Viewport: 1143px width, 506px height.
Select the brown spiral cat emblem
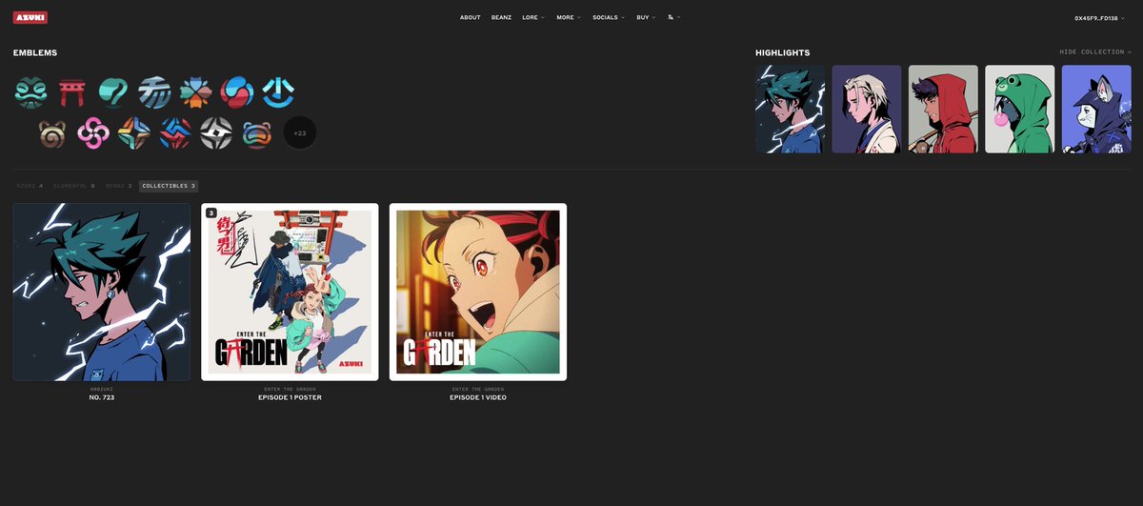pyautogui.click(x=52, y=132)
